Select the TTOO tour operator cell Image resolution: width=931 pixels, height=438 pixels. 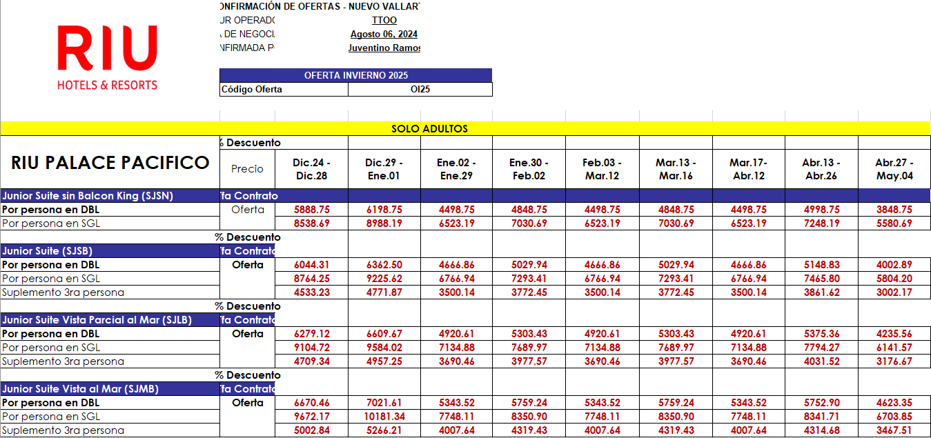384,20
